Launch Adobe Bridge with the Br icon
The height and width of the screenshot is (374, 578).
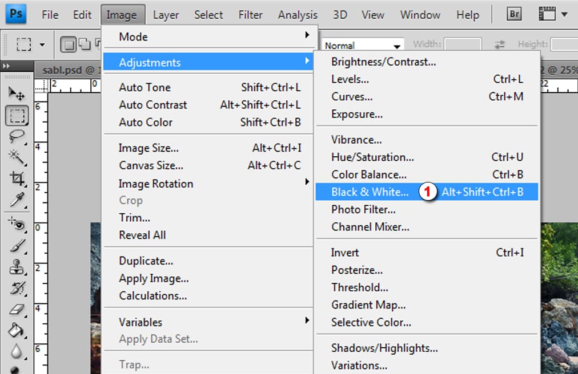click(x=515, y=14)
